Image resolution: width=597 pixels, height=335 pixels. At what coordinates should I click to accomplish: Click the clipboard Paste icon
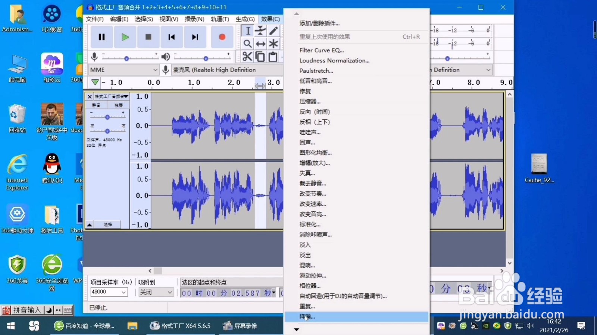273,57
